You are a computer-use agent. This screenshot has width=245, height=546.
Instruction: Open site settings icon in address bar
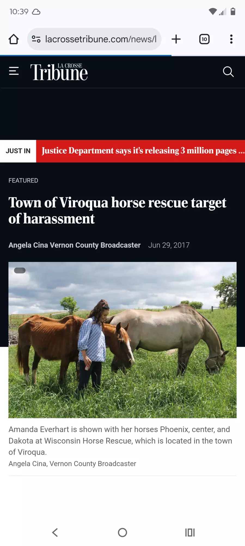pos(36,39)
